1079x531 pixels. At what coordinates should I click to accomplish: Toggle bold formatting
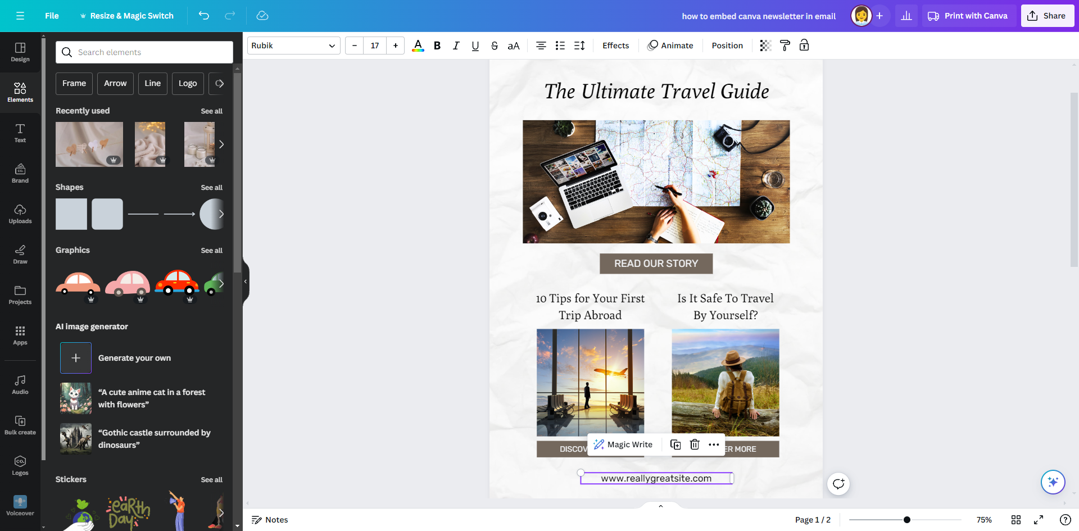(x=437, y=46)
